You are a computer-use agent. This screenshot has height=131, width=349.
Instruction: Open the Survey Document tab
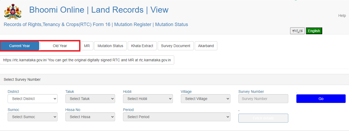(176, 46)
